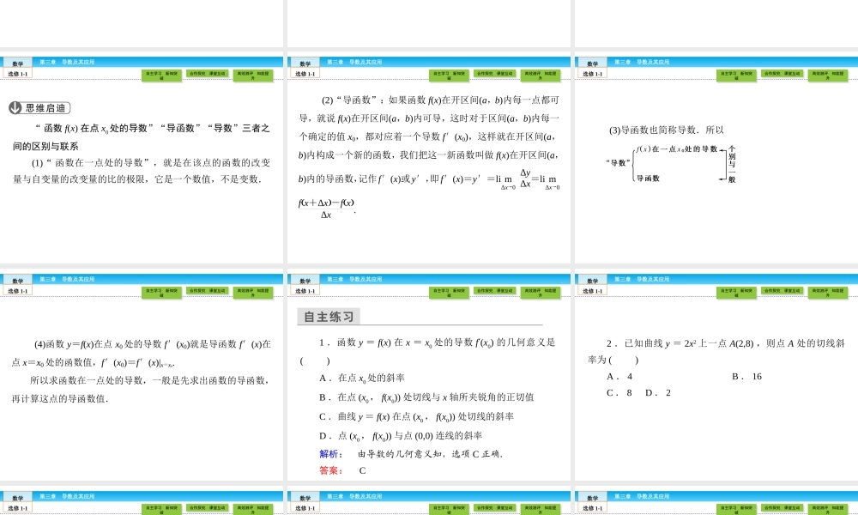858x515 pixels.
Task: Switch to the 合作探究 课堂互动 tab
Action: pos(208,74)
